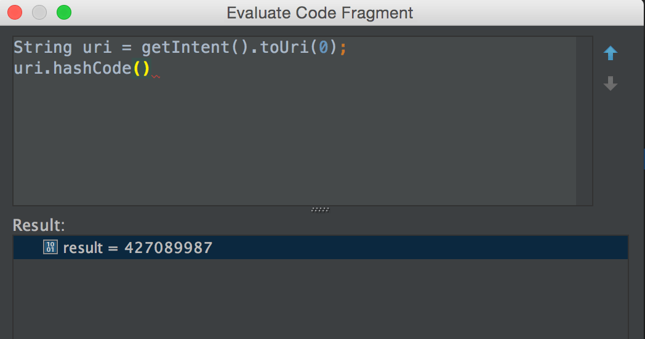Viewport: 645px width, 339px height.
Task: Click the primitive value icon beside result
Action: (x=50, y=247)
